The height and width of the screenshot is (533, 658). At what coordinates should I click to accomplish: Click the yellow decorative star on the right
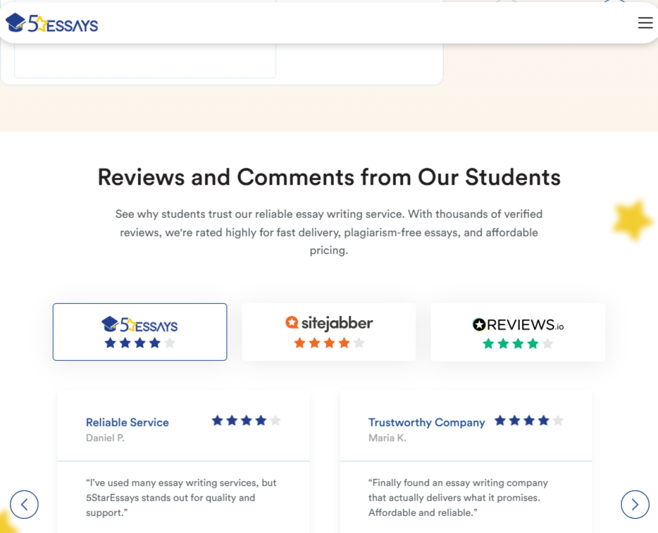632,220
